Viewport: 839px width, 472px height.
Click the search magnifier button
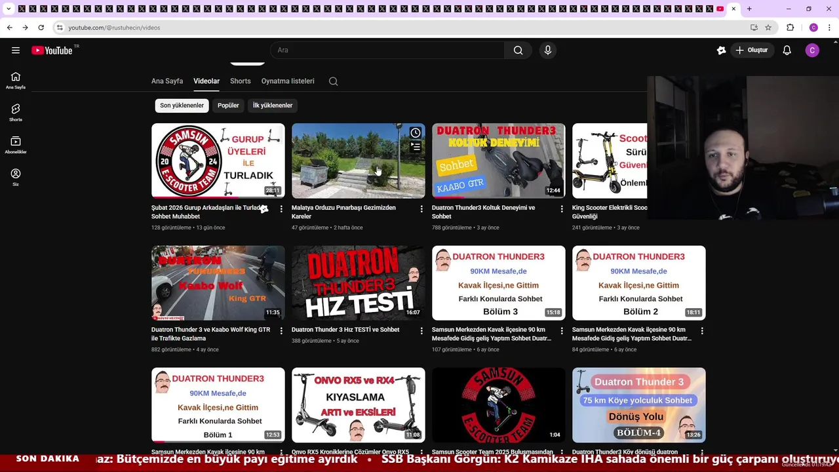[x=518, y=50]
